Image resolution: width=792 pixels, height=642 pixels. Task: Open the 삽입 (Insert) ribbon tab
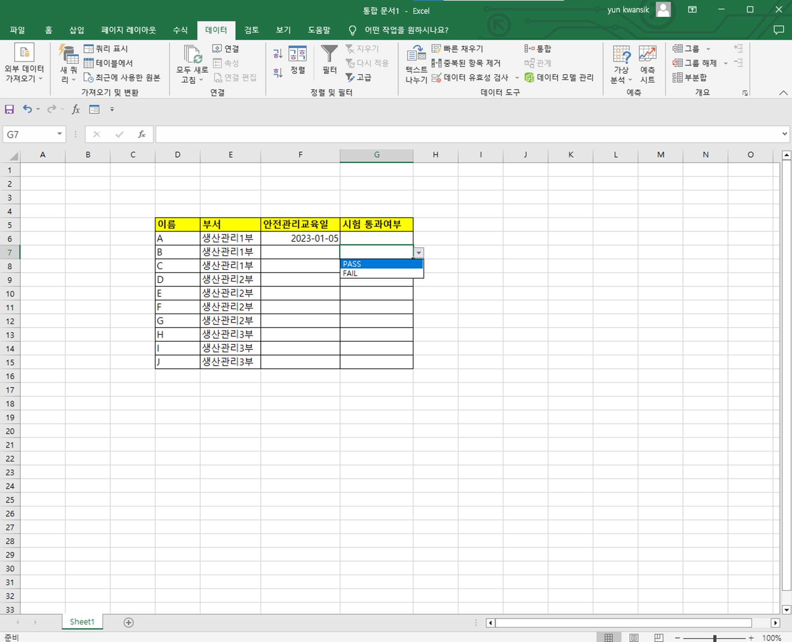pyautogui.click(x=76, y=30)
